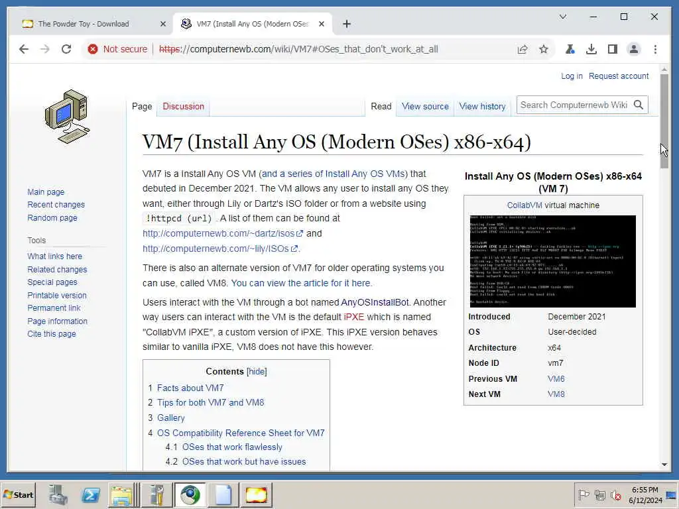Reload the current page

66,49
